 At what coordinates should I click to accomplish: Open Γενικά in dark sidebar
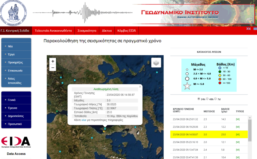click(12, 100)
